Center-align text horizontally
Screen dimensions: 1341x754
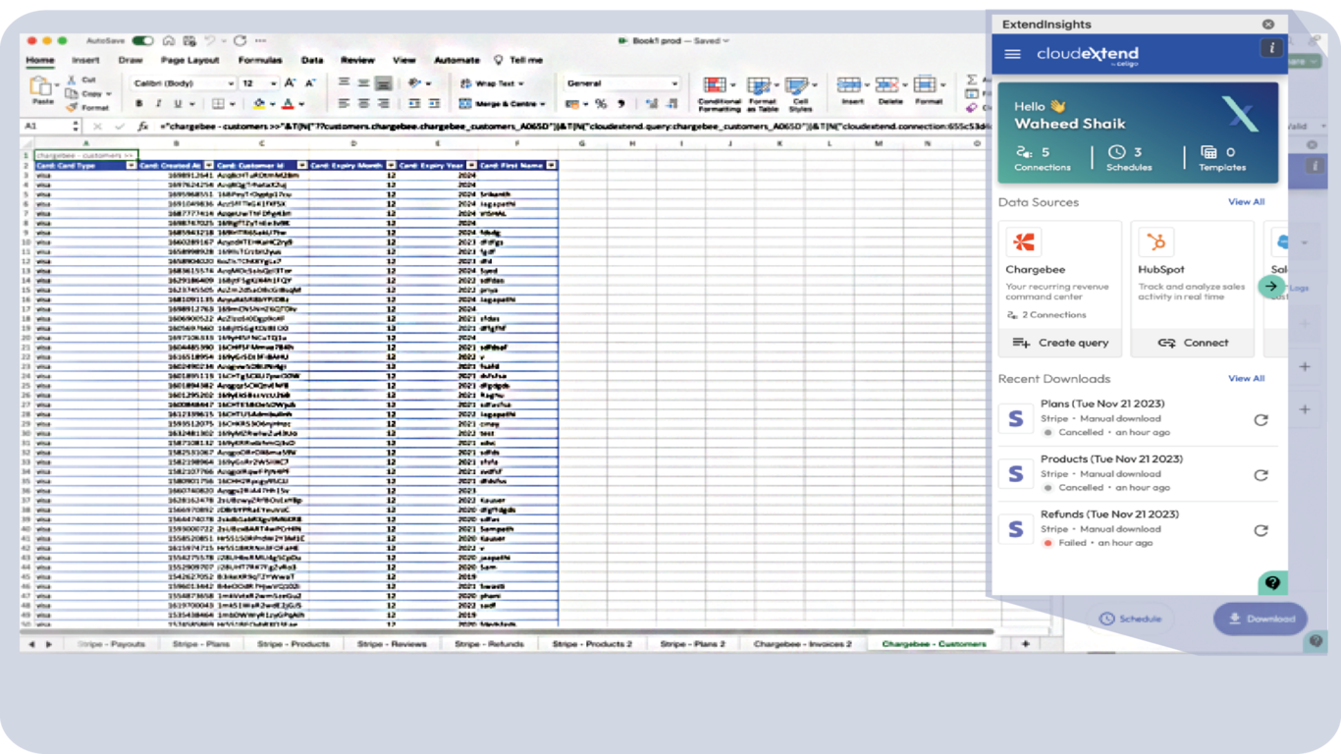click(363, 103)
